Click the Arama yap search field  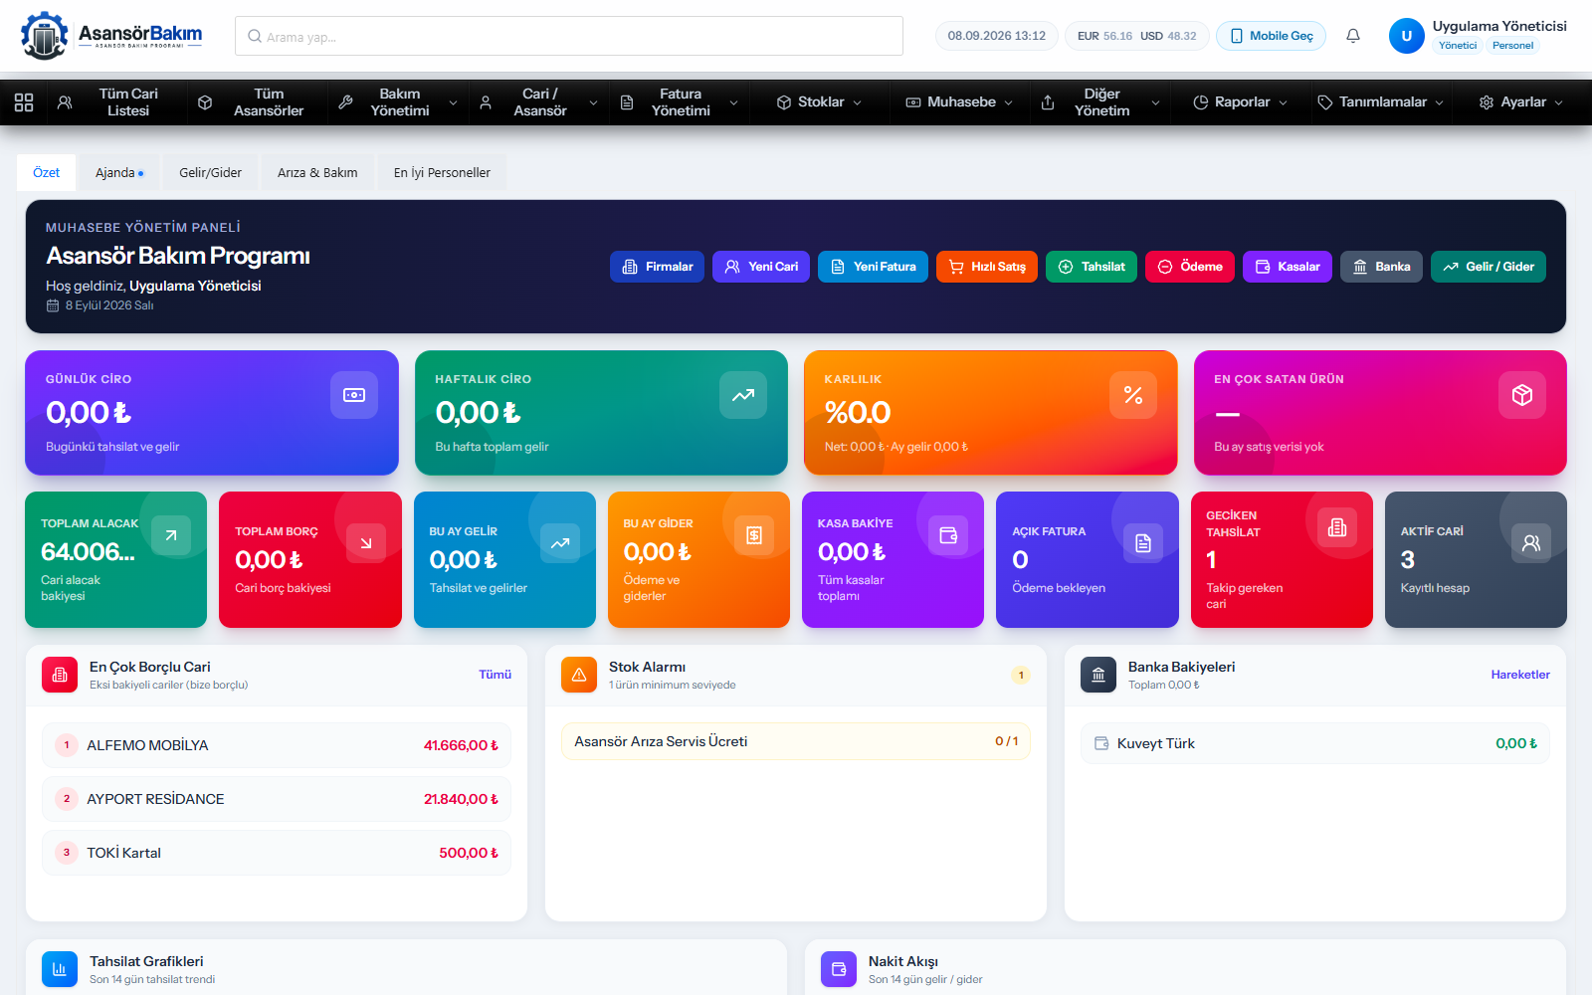coord(569,36)
